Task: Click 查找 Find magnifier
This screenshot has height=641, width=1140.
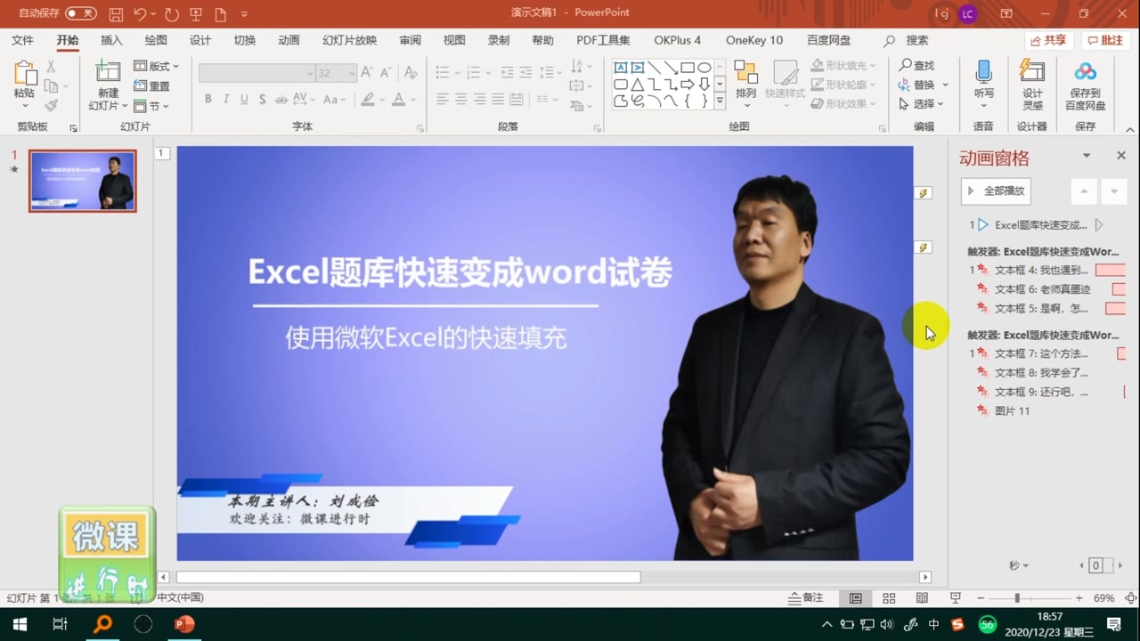Action: (917, 66)
